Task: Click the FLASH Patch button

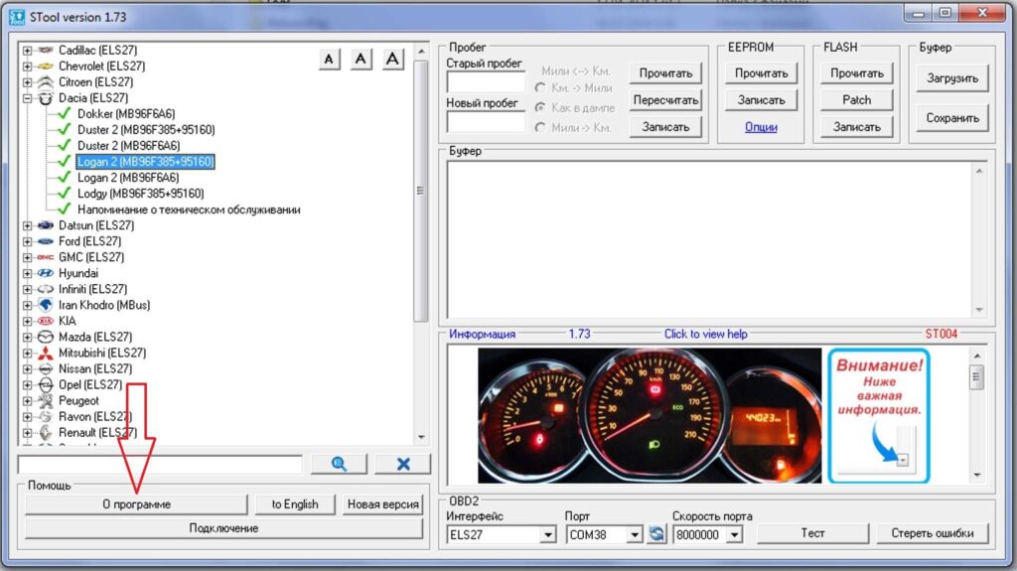Action: tap(856, 100)
